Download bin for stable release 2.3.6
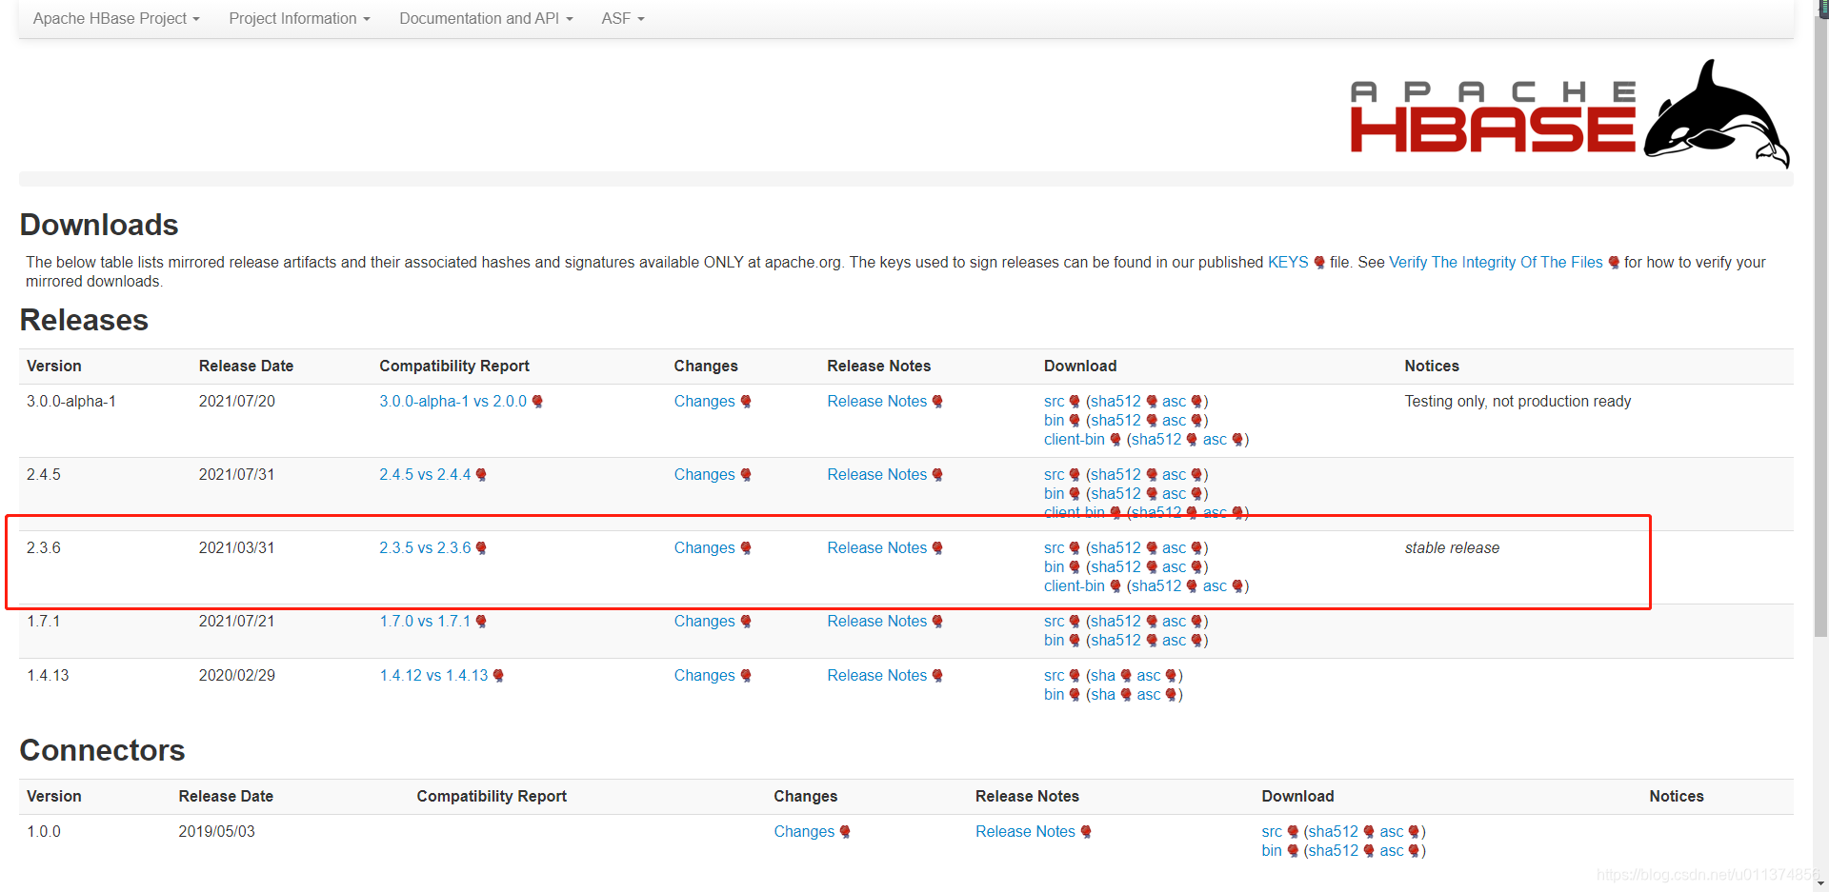 pyautogui.click(x=1054, y=566)
